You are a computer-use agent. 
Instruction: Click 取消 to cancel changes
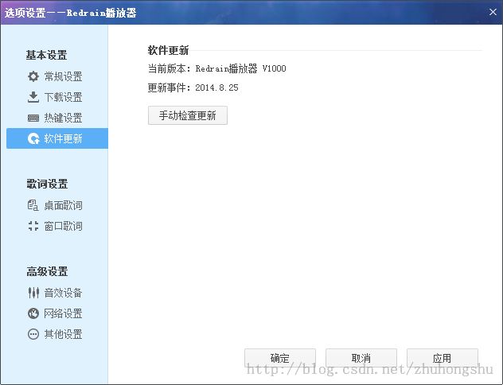[x=361, y=358]
